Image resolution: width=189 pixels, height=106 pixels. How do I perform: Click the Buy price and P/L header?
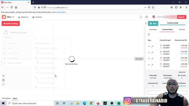[x=181, y=40]
